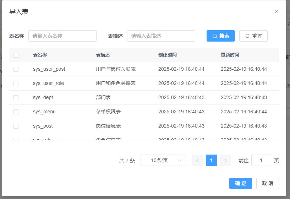Check the sys_user_post row checkbox
The height and width of the screenshot is (199, 290).
pyautogui.click(x=16, y=69)
